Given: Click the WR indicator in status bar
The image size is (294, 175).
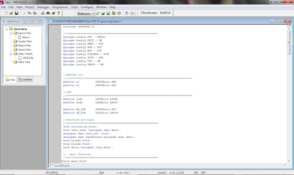Looking at the screenshot, I should point(203,173).
